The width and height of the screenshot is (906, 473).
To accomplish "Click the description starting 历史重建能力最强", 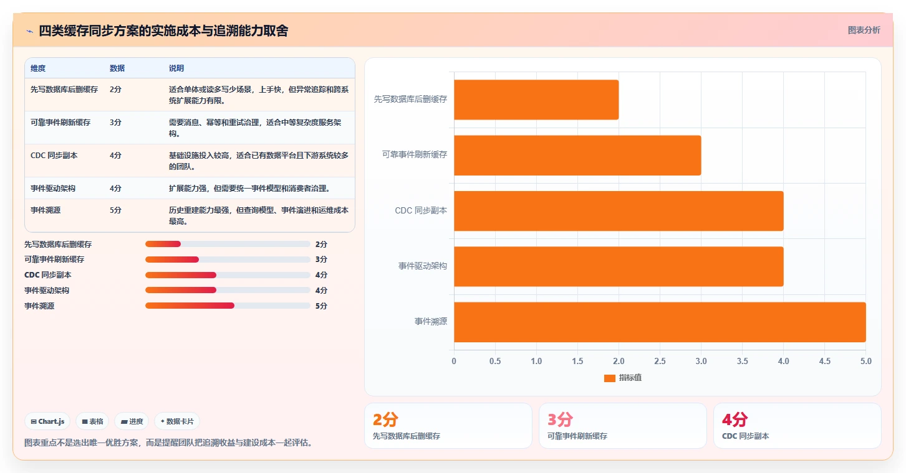I will (259, 216).
